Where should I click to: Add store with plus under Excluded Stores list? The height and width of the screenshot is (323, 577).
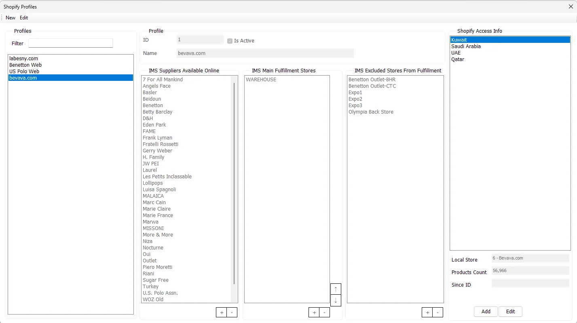pos(427,312)
